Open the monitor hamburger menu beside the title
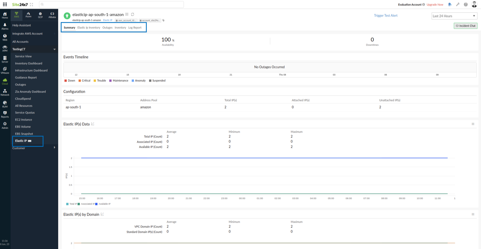The image size is (481, 249). (127, 14)
